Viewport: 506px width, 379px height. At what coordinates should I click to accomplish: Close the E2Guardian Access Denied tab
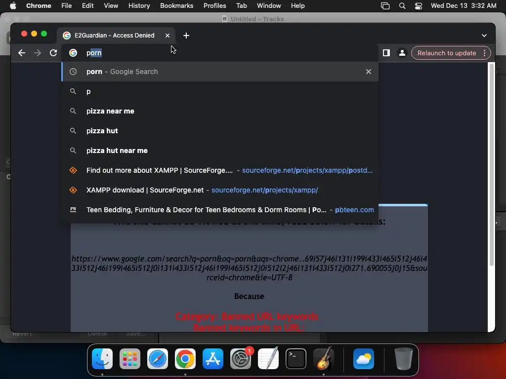[x=168, y=36]
